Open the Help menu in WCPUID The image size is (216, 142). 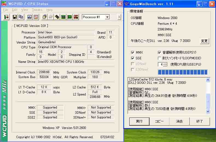pos(49,10)
